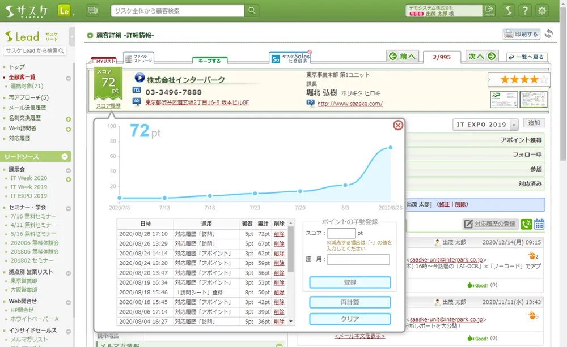Click the Logout icon
Screen dimensions: 567x347
pos(489,11)
